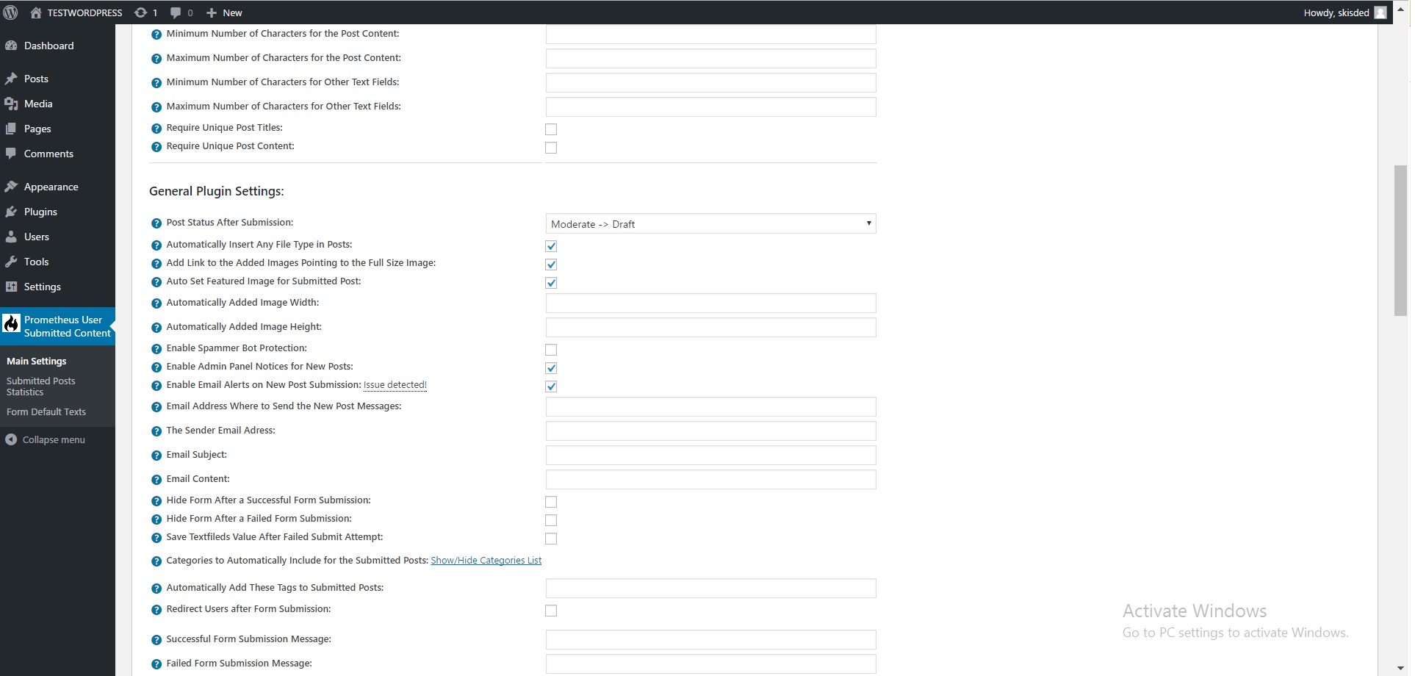This screenshot has height=676, width=1415.
Task: Click help icon beside Post Status After Submission
Action: point(156,223)
